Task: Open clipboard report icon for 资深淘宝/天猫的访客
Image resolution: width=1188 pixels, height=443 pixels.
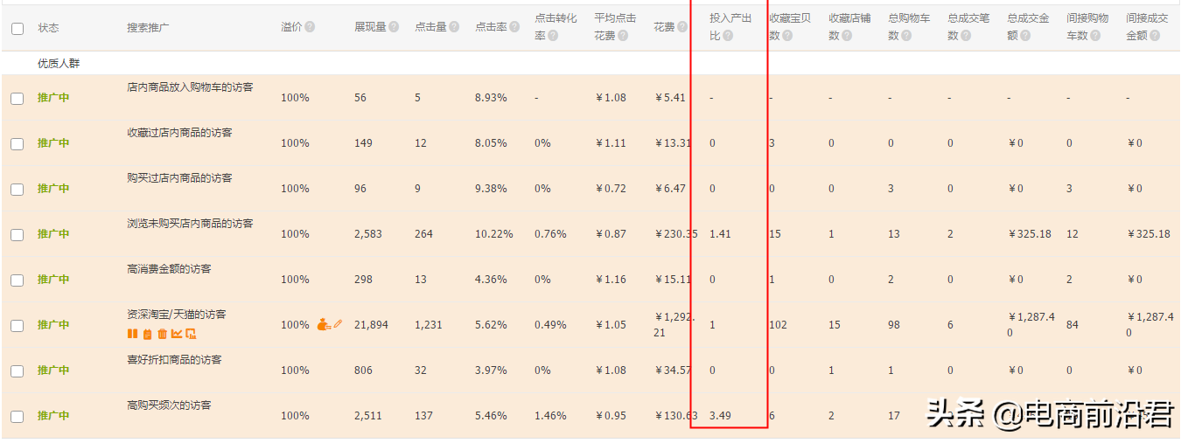Action: 147,334
